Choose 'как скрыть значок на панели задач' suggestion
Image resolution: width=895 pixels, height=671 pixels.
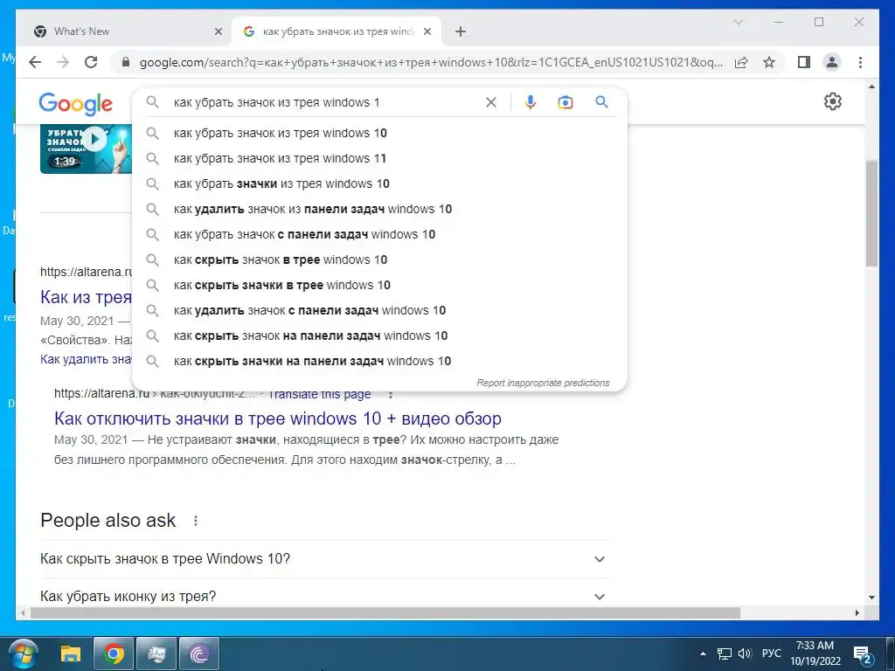[379, 335]
